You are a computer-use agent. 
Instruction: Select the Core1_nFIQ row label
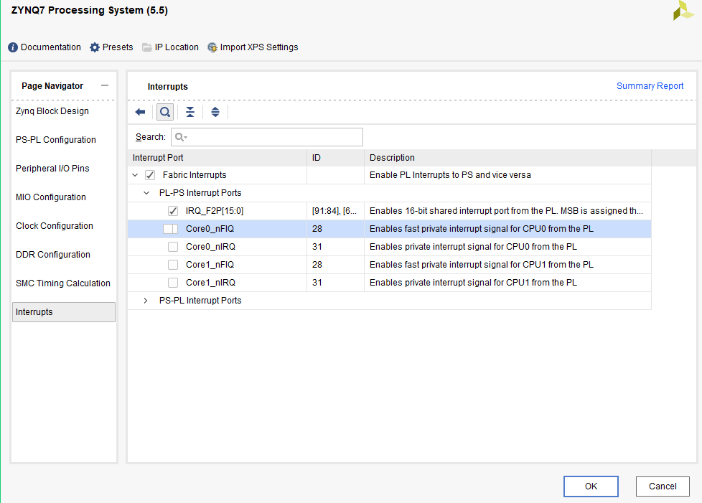click(210, 265)
